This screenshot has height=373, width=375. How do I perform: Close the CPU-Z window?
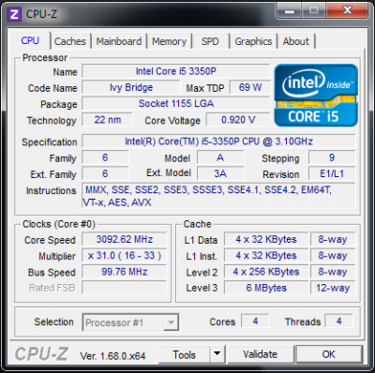(x=347, y=11)
